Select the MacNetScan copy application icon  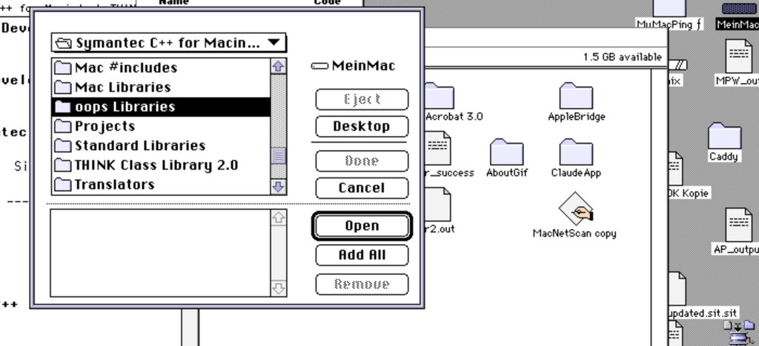(576, 208)
